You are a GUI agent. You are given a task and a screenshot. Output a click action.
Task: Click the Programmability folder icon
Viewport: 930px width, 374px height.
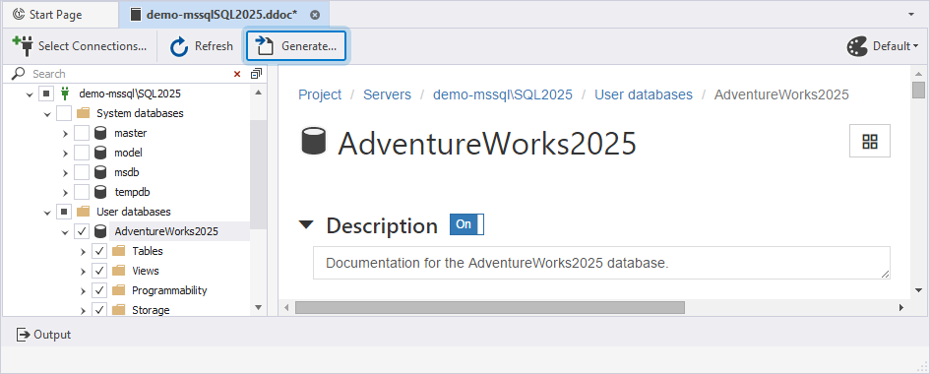(119, 290)
